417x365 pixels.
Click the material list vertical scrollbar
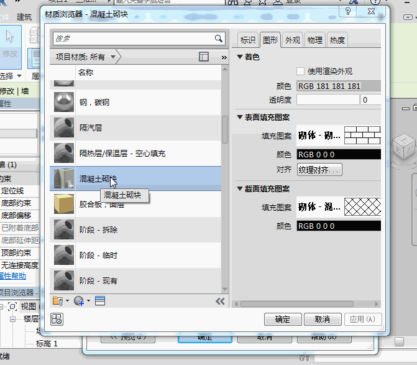225,129
